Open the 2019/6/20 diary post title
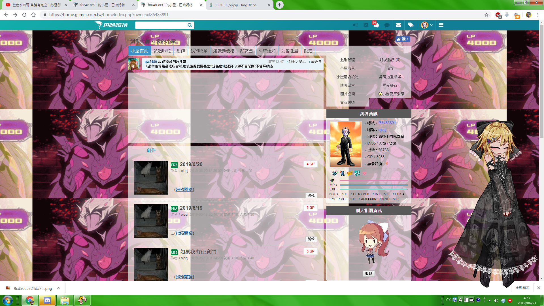Image resolution: width=544 pixels, height=306 pixels. (x=191, y=164)
